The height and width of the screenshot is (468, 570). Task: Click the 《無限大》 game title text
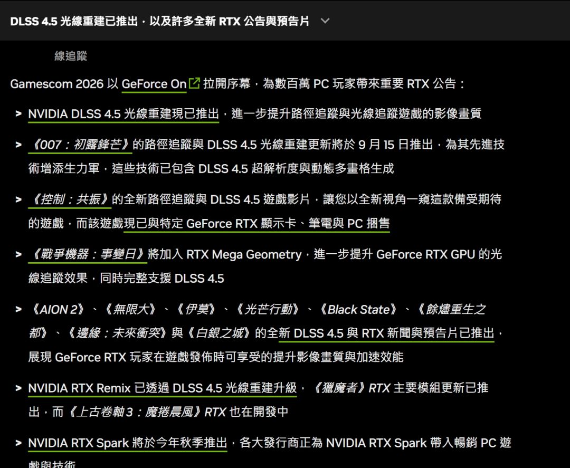click(130, 310)
